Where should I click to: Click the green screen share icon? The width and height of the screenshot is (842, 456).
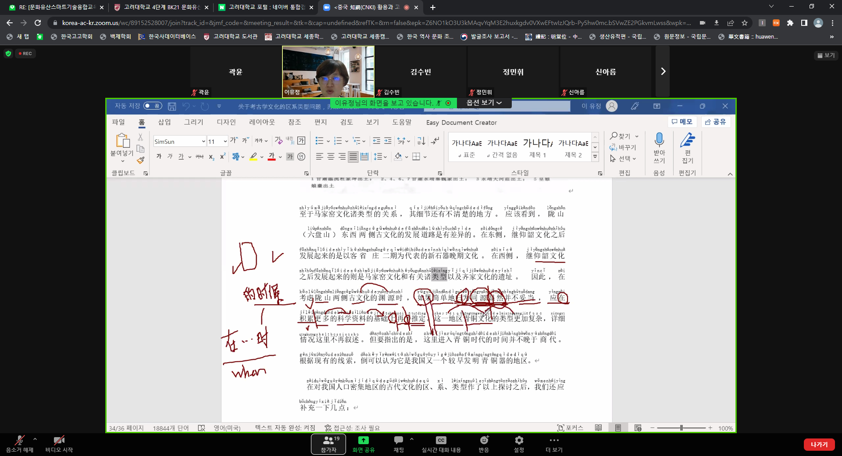pyautogui.click(x=363, y=440)
